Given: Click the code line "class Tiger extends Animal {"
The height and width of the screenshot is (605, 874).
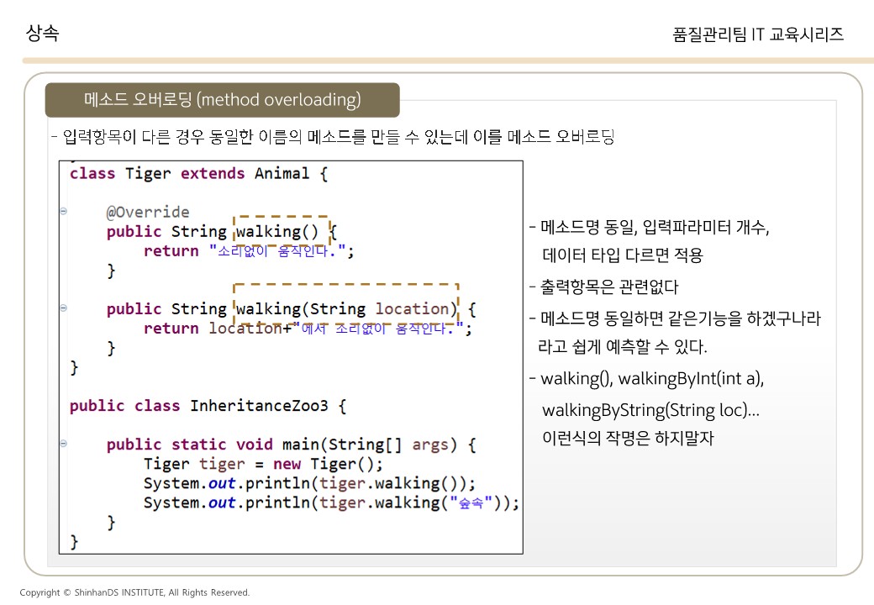Looking at the screenshot, I should click(x=198, y=173).
